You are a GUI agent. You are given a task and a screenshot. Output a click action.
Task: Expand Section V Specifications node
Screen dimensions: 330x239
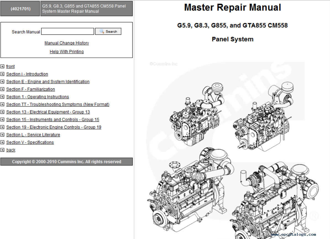point(2,142)
